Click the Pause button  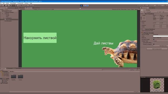click(x=85, y=5)
